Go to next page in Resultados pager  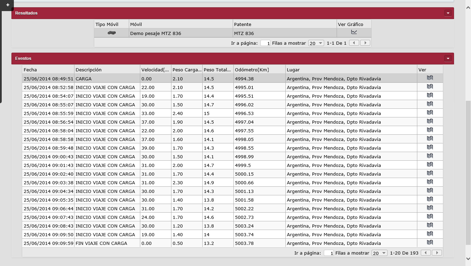coord(365,43)
